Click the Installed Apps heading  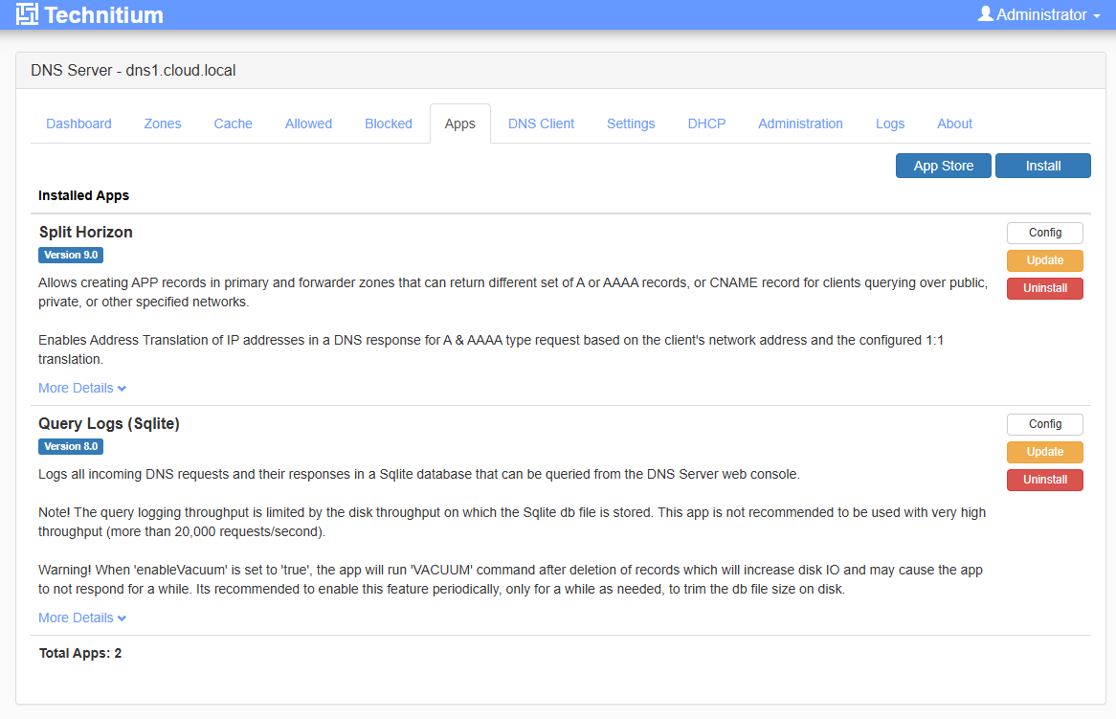(84, 195)
